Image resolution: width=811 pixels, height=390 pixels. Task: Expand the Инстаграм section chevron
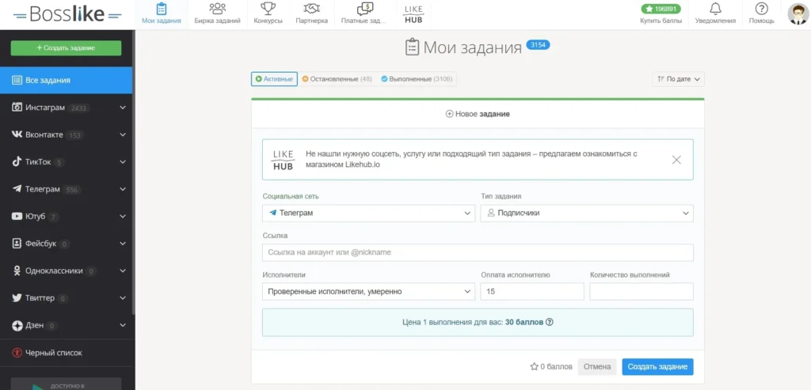(123, 108)
